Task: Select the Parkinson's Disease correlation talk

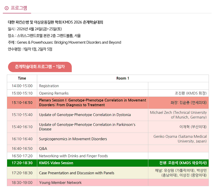Action: point(87,127)
